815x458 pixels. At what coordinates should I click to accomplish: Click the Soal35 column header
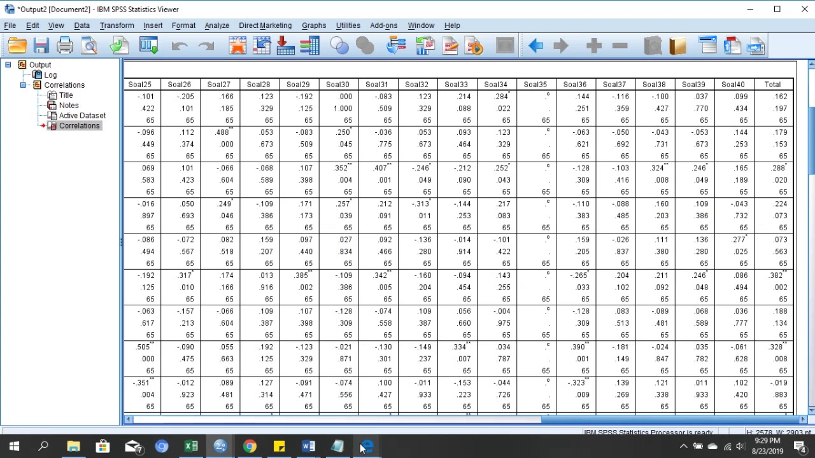(535, 85)
